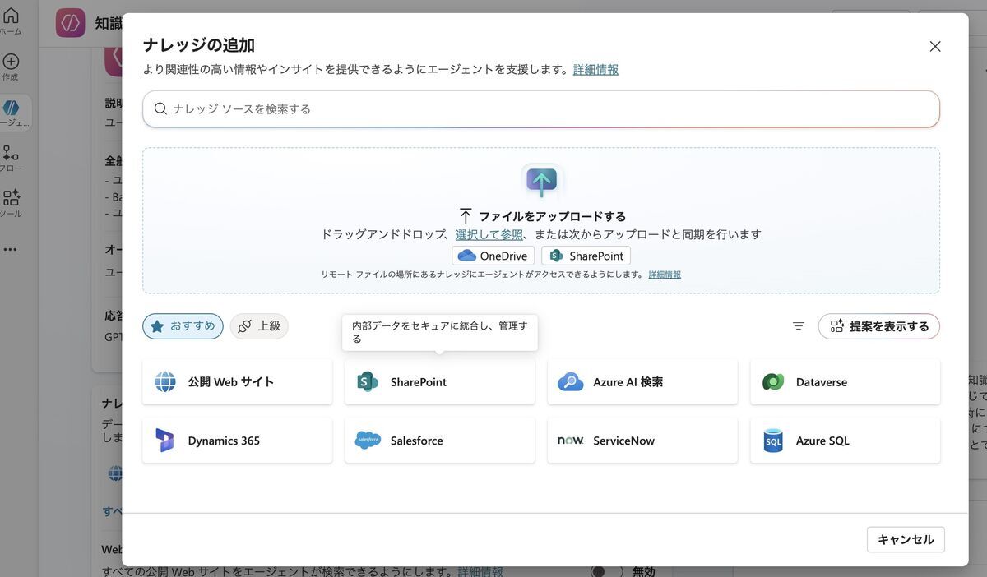Image resolution: width=987 pixels, height=577 pixels.
Task: Open the sidebar more (…) menu
Action: pos(10,249)
